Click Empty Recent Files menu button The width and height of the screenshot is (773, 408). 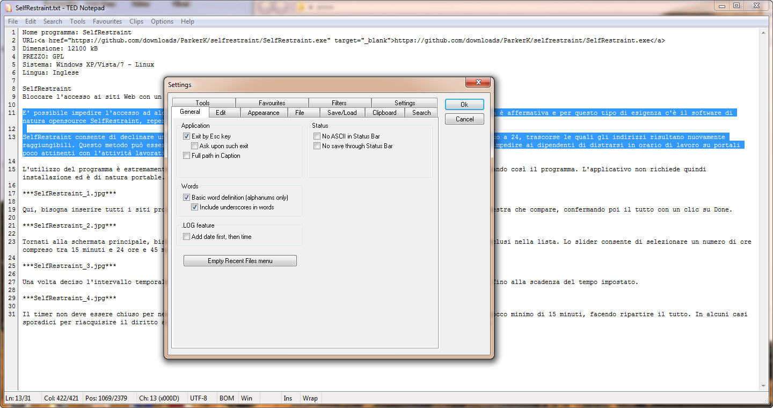pos(240,261)
